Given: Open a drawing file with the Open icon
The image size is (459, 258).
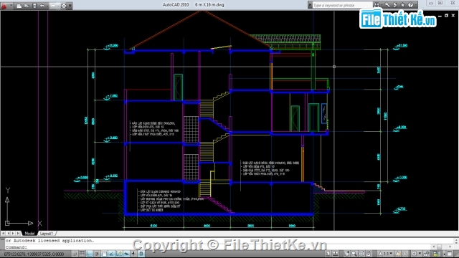Looking at the screenshot, I should (x=27, y=6).
